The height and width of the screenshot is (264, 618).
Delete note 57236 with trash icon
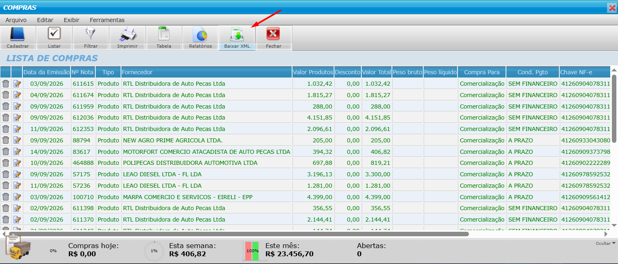(6, 186)
